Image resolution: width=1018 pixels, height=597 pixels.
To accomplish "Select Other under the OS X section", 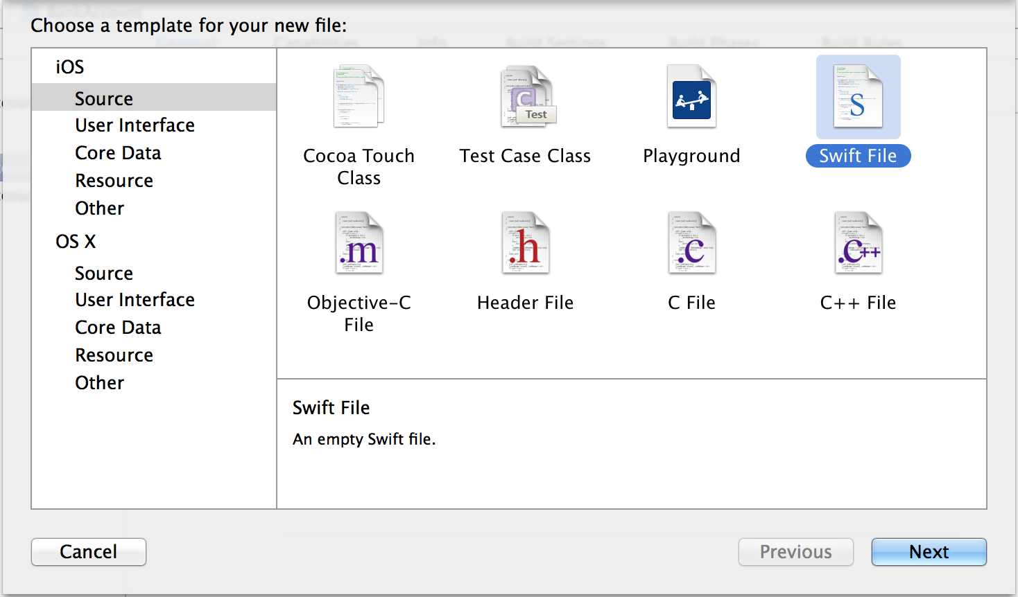I will point(99,383).
